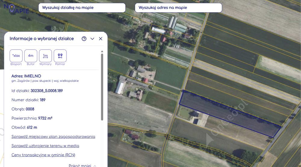The image size is (301, 167).
Task: Click the 'Informacje o wybranej działce' title
Action: (42, 39)
